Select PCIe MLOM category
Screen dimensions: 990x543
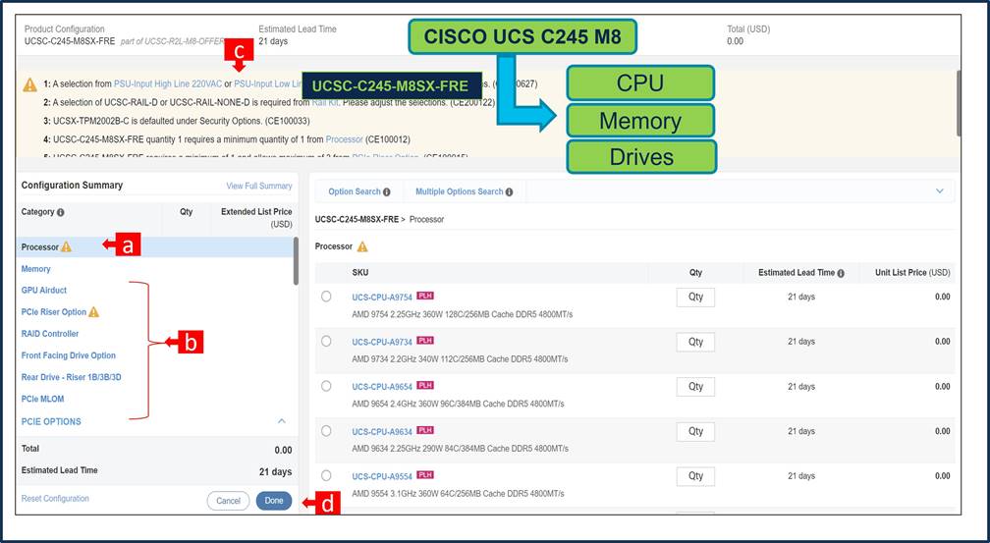[x=43, y=399]
